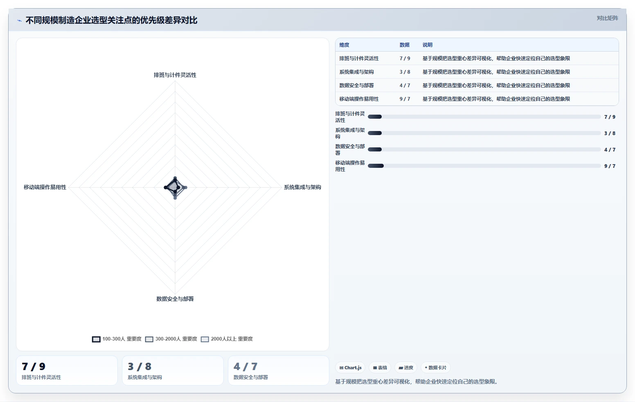635x402 pixels.
Task: Select the 表格 tag chip
Action: (x=380, y=368)
